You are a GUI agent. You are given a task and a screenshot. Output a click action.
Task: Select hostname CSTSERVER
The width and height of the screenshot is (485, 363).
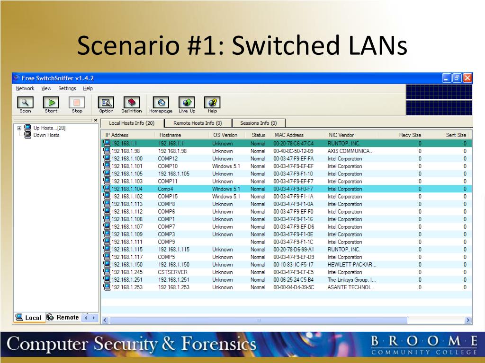click(172, 272)
